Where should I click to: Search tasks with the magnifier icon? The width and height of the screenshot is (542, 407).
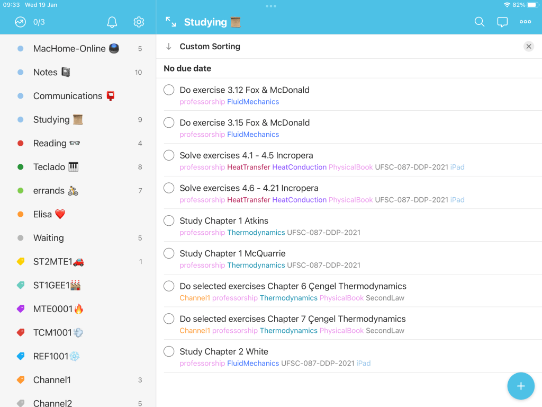coord(479,22)
